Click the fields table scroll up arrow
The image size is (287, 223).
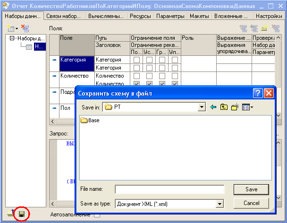pyautogui.click(x=278, y=37)
